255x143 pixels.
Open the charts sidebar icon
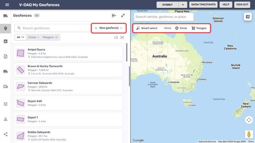click(6, 41)
